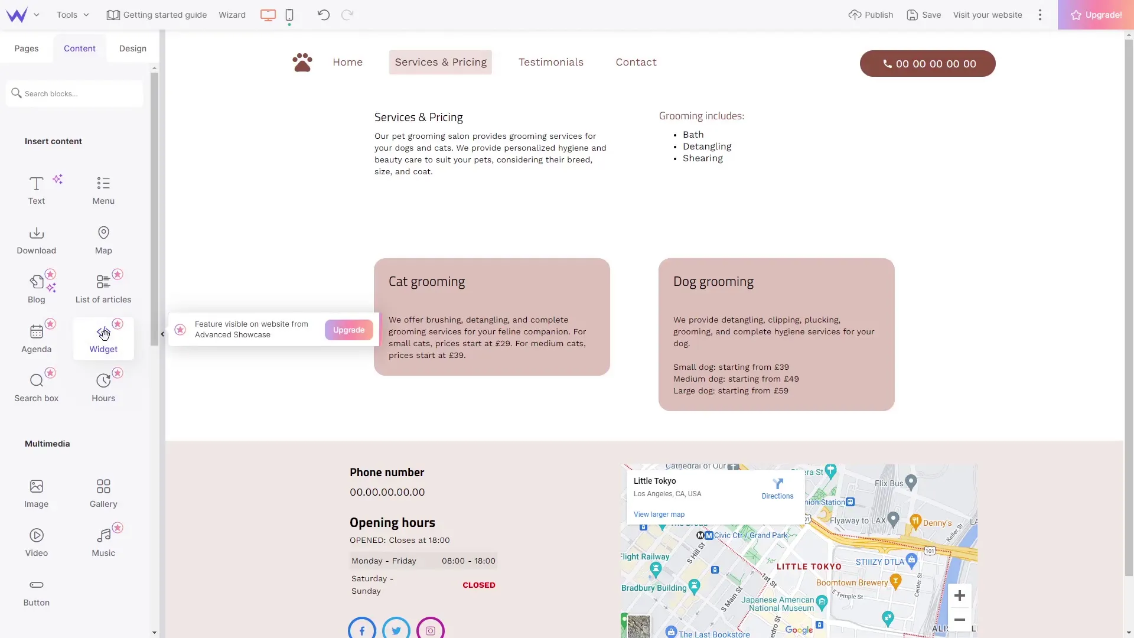
Task: Open Services & Pricing menu item
Action: tap(441, 62)
